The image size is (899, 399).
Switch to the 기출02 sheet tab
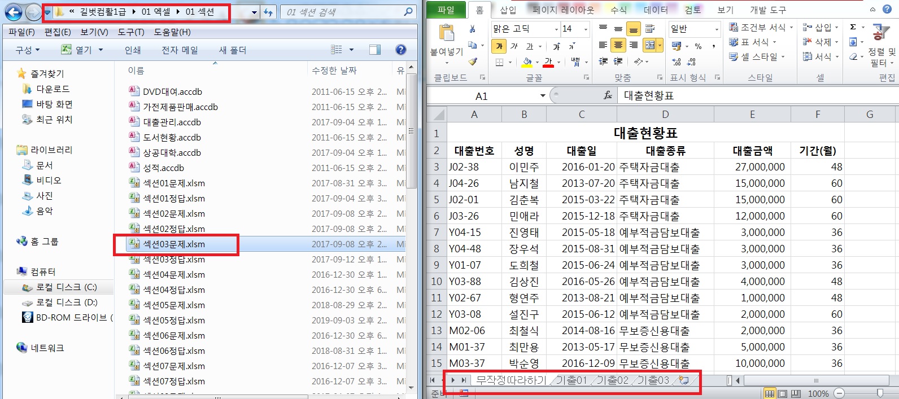(612, 380)
